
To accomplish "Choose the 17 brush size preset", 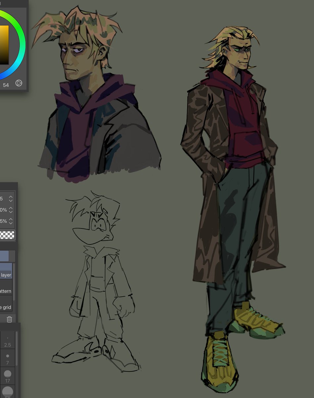I will coord(8,376).
